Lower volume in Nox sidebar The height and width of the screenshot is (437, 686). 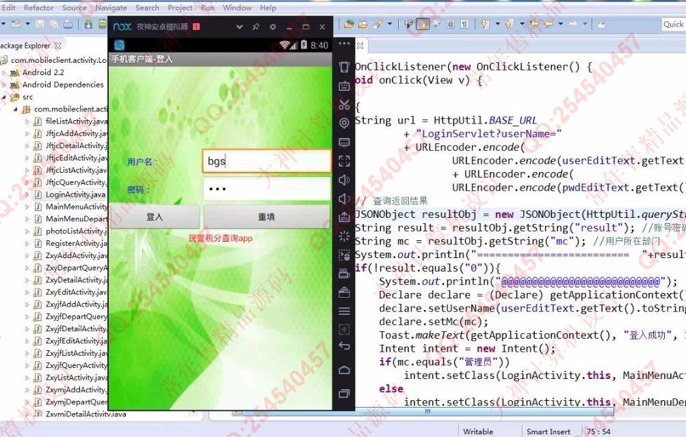[344, 199]
